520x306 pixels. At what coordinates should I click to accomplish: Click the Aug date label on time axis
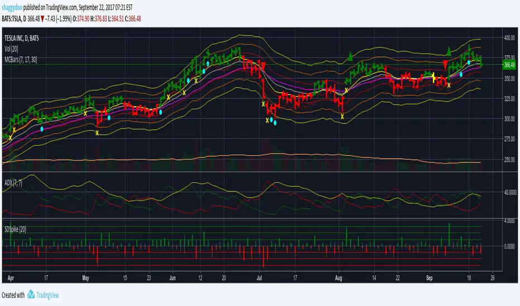coord(338,278)
